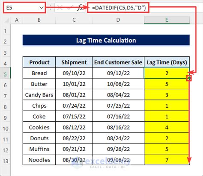Click sale date 09/06/22
This screenshot has height=176, width=203.
[118, 160]
